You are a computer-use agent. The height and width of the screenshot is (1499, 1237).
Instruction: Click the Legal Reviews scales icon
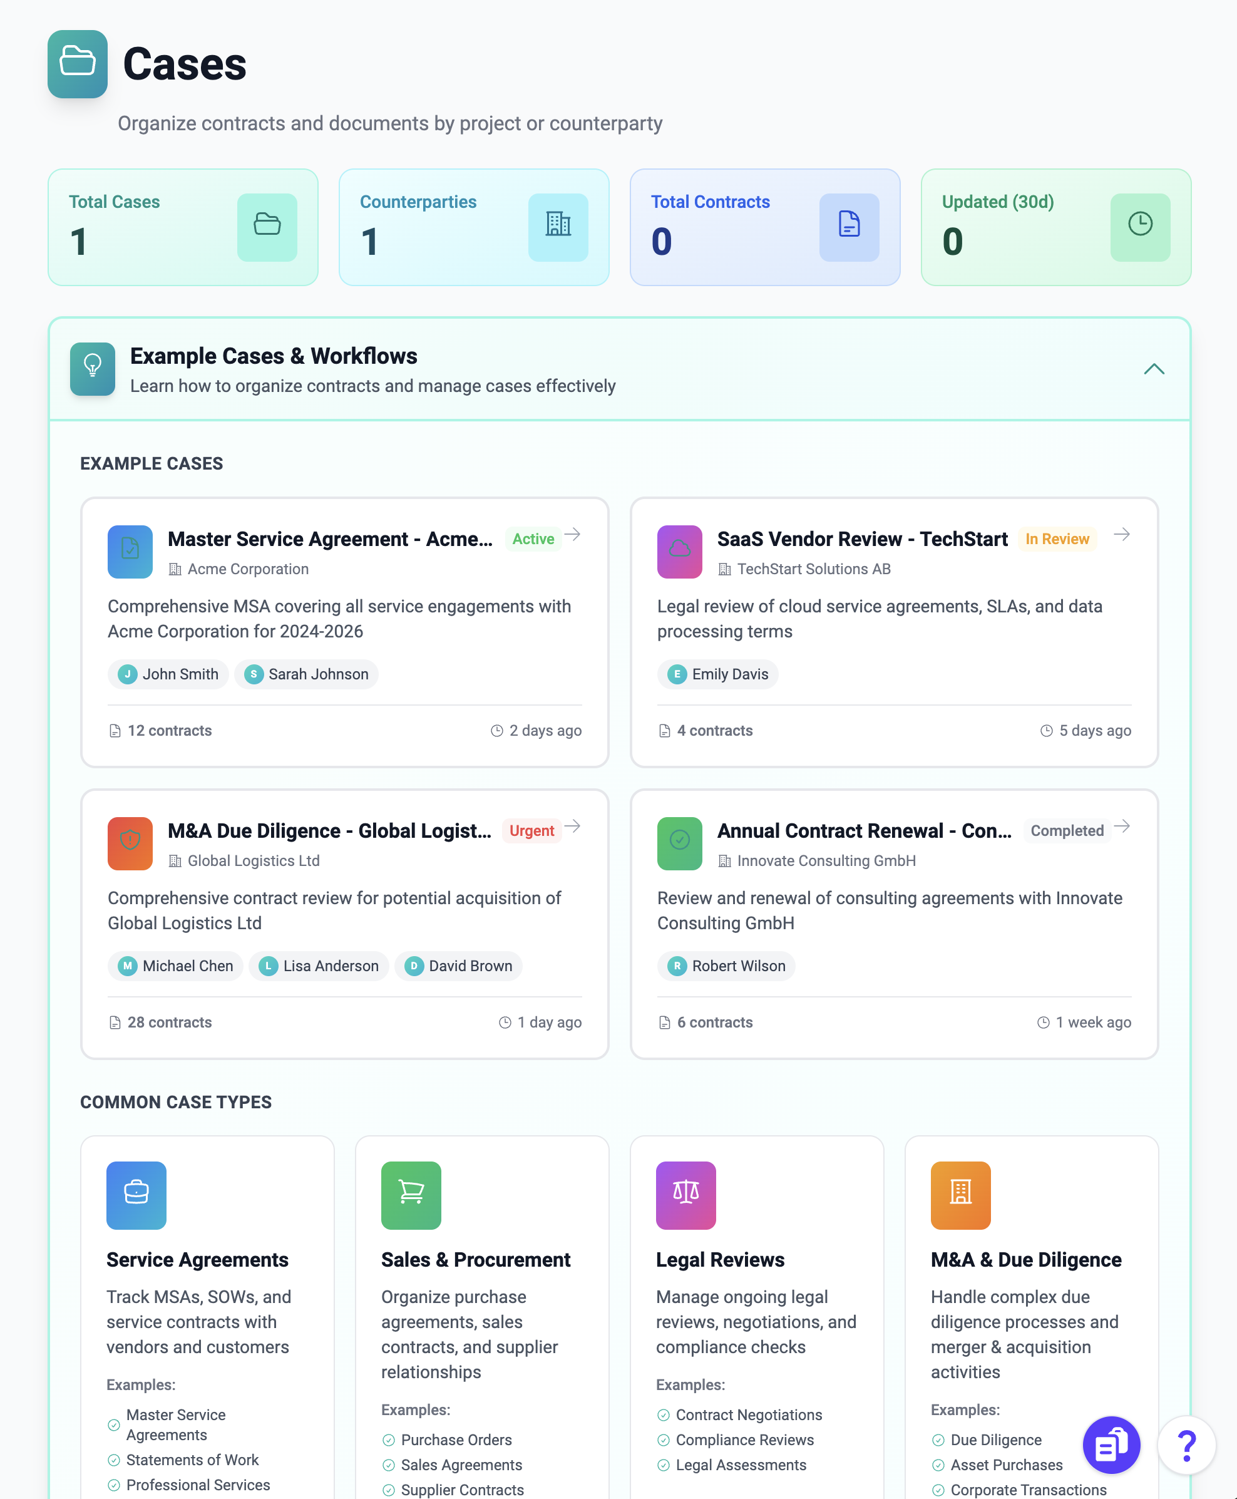685,1195
